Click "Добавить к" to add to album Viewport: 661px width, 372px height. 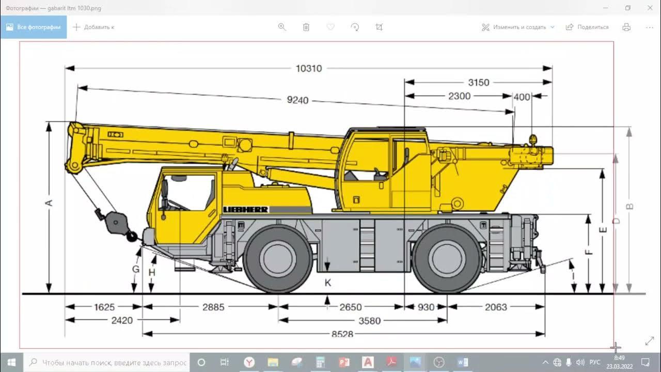click(93, 27)
